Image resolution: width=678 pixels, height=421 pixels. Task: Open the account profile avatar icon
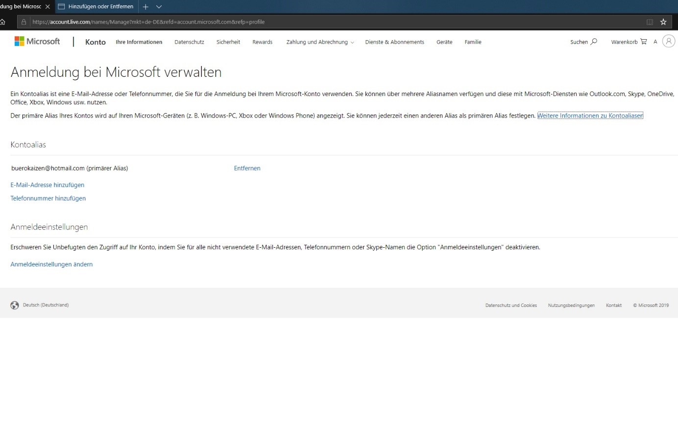tap(668, 41)
